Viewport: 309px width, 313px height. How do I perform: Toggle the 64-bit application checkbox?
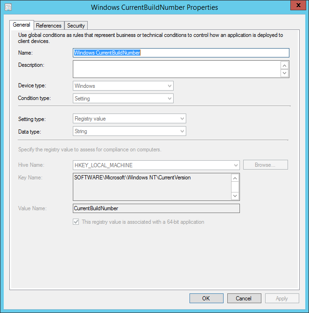pyautogui.click(x=76, y=222)
